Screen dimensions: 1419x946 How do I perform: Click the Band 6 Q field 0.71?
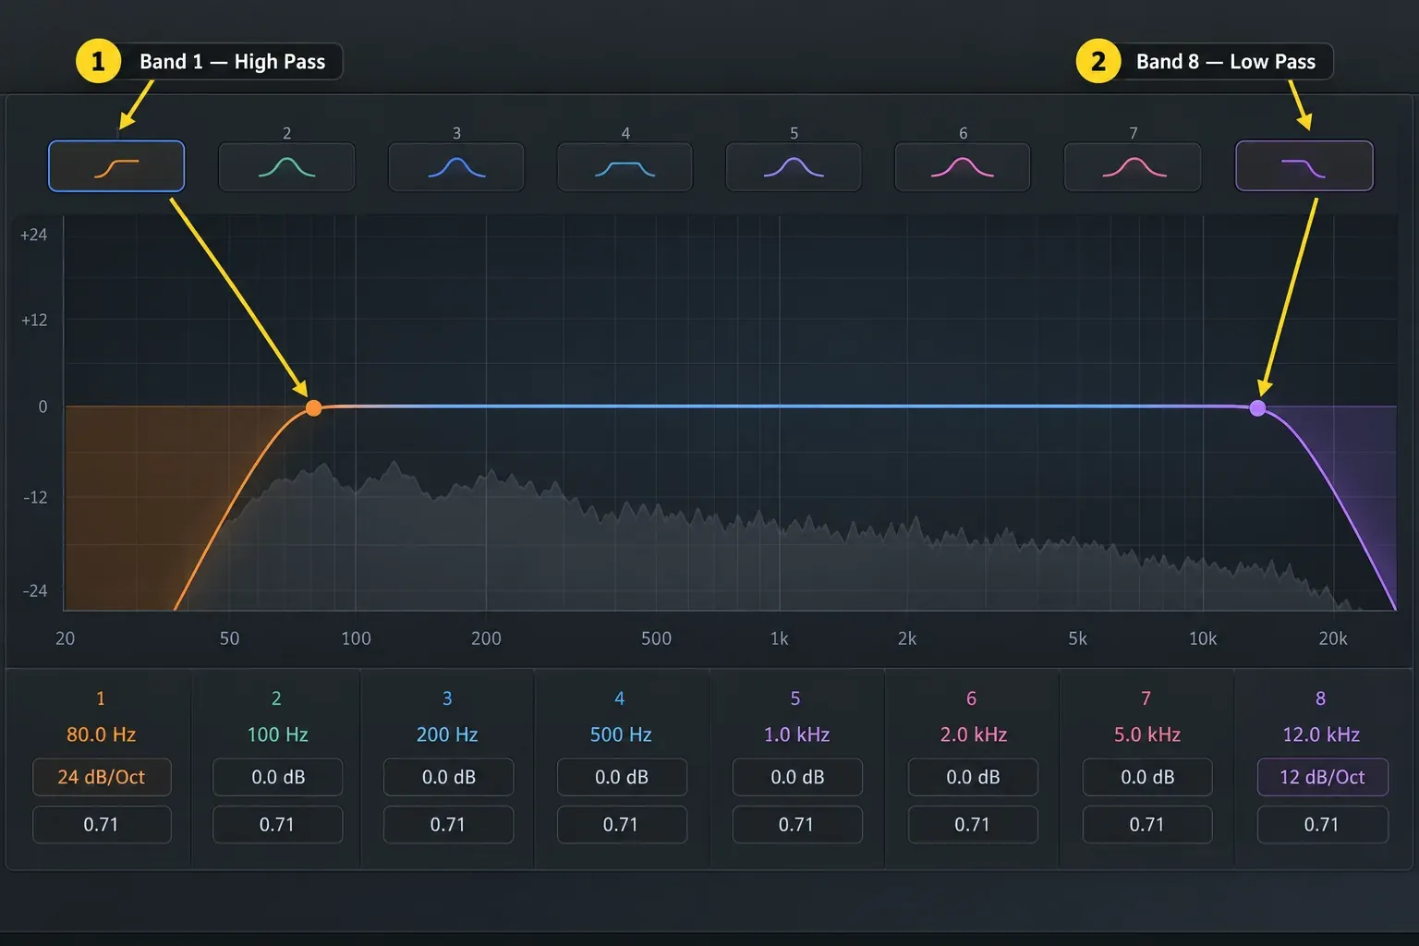tap(973, 824)
